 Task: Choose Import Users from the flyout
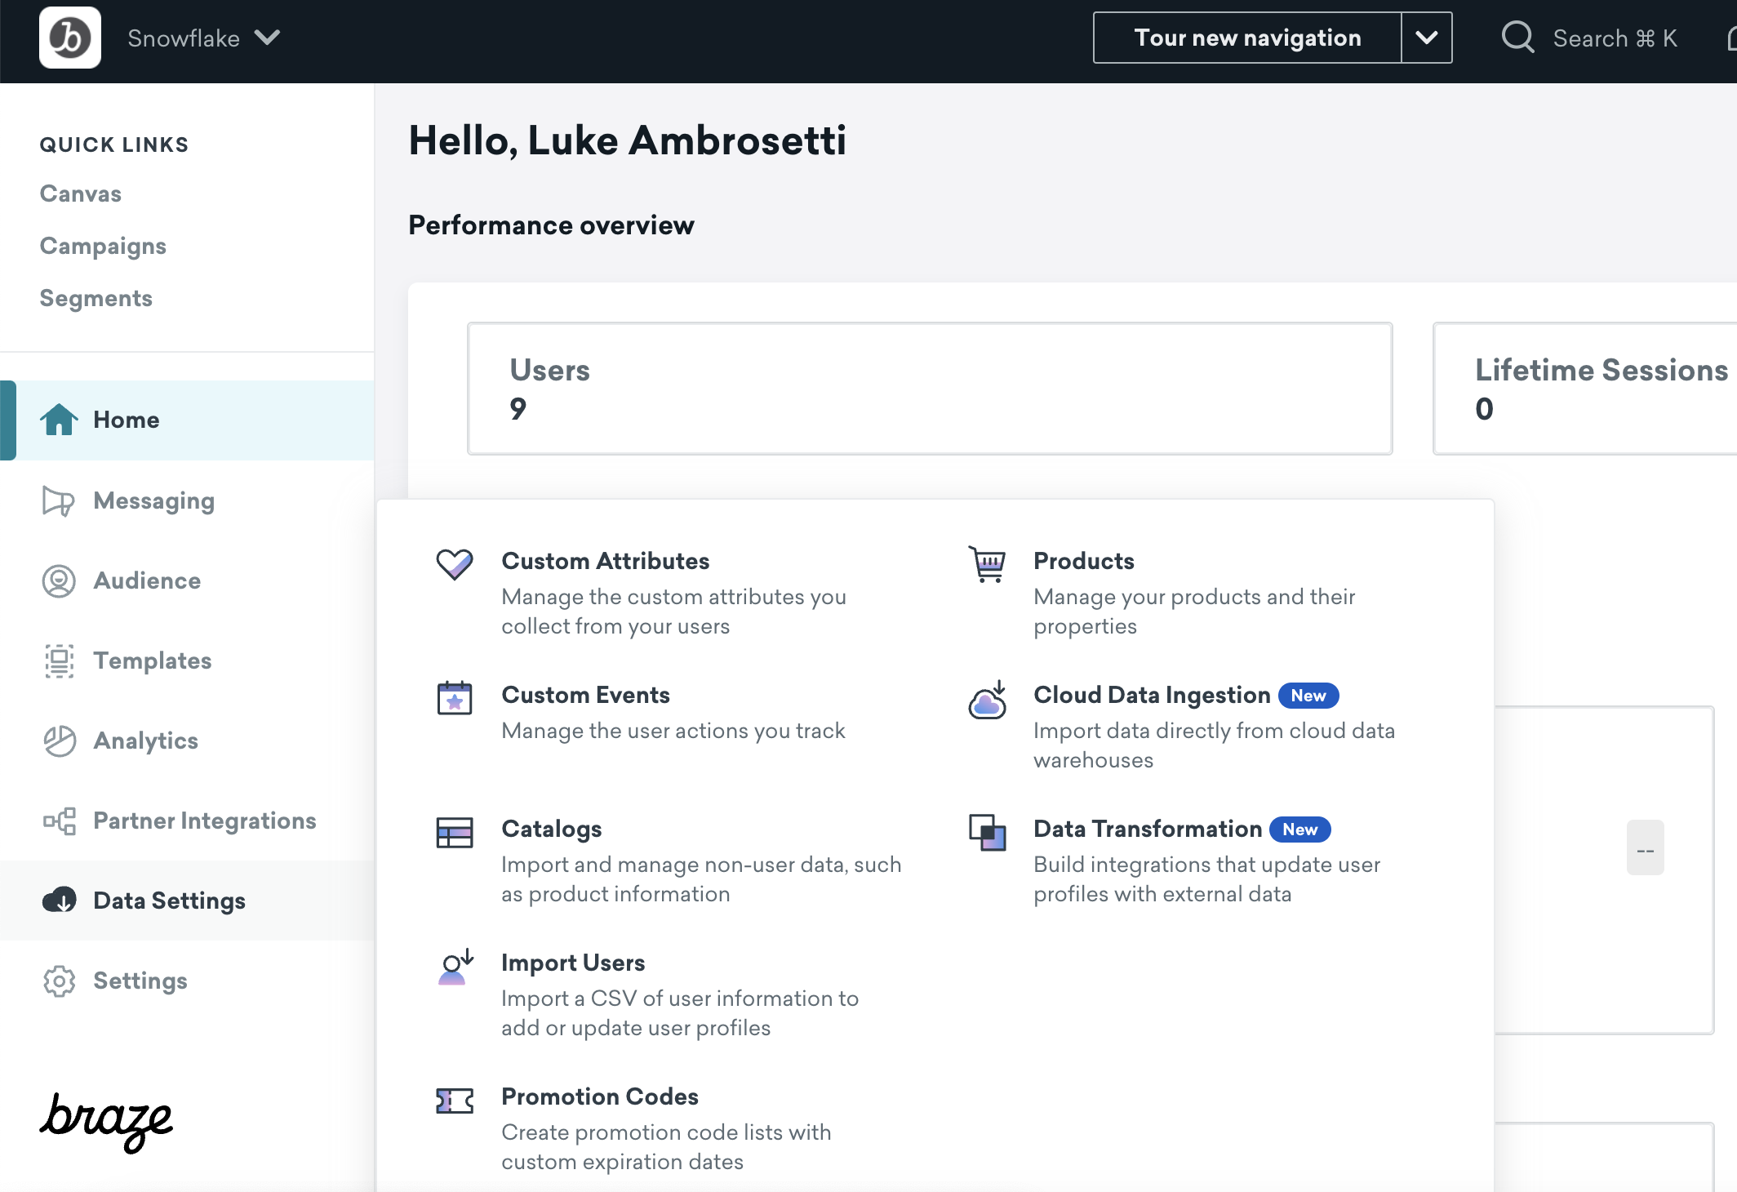pyautogui.click(x=572, y=963)
